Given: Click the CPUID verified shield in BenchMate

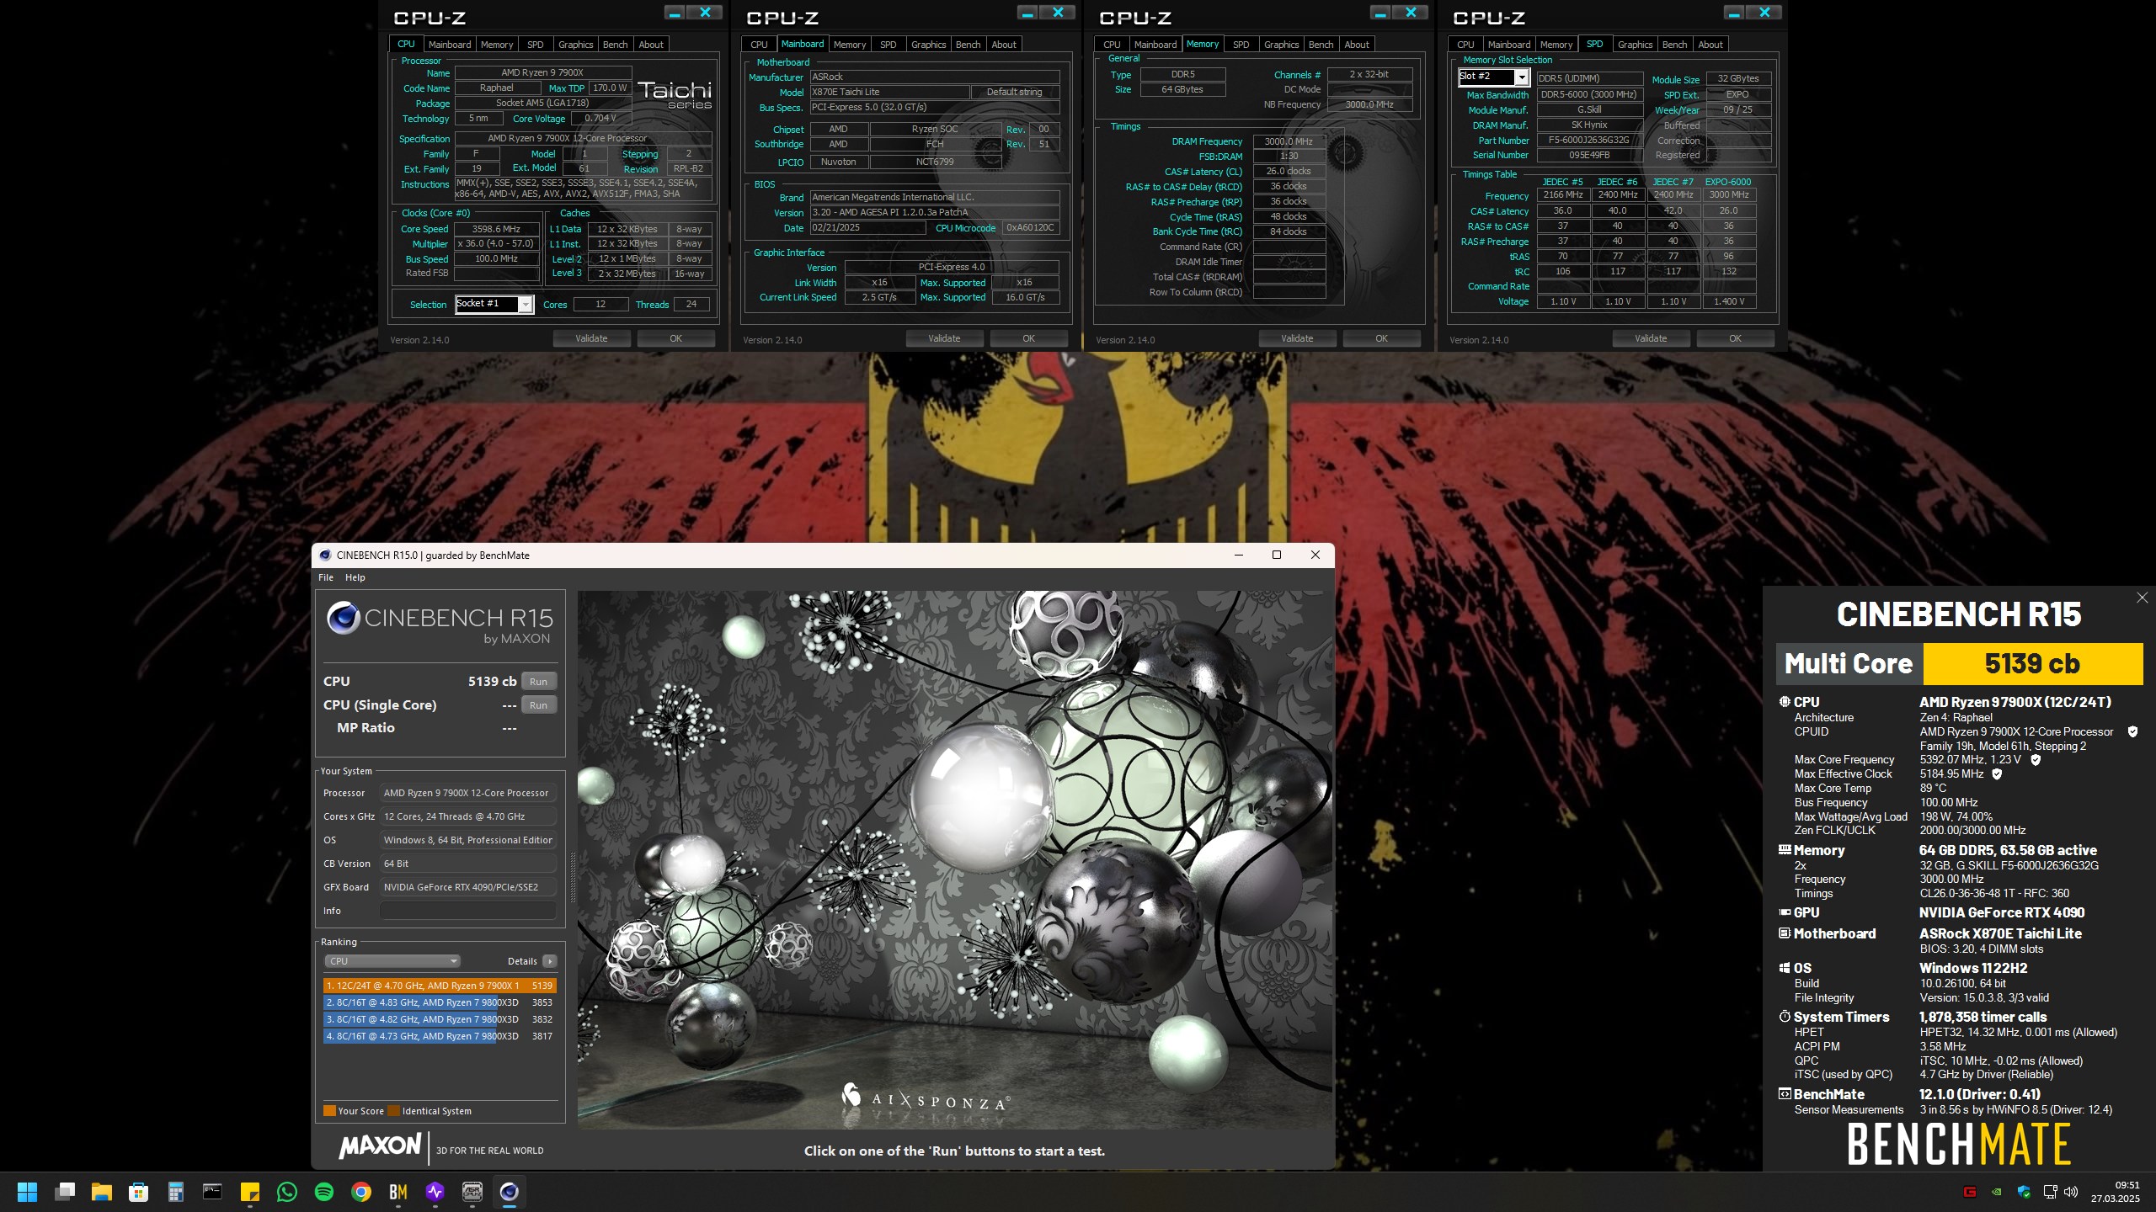Looking at the screenshot, I should coord(2132,731).
